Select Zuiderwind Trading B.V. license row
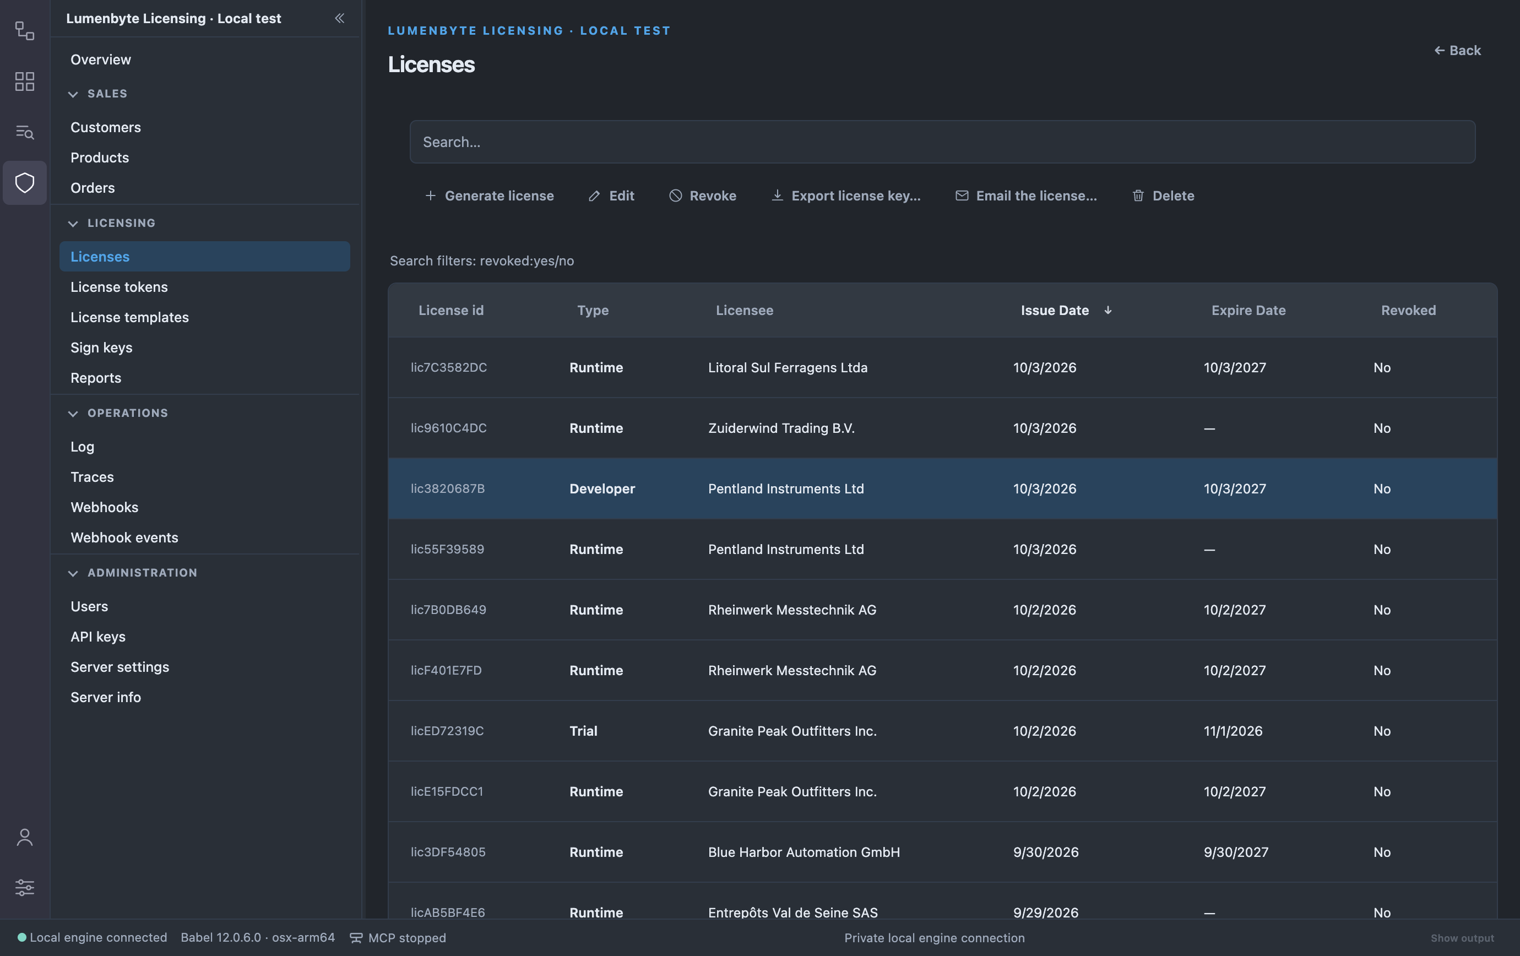The height and width of the screenshot is (956, 1520). [942, 428]
